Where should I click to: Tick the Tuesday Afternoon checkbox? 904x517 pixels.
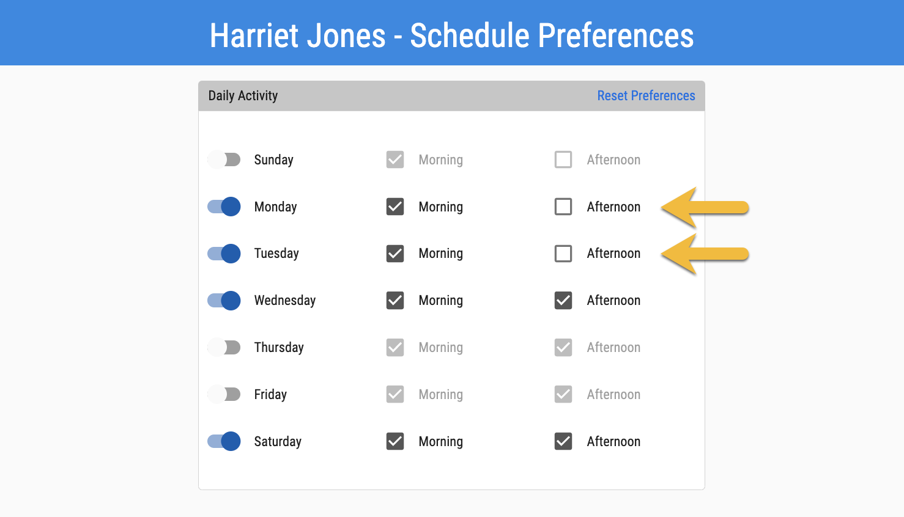563,253
